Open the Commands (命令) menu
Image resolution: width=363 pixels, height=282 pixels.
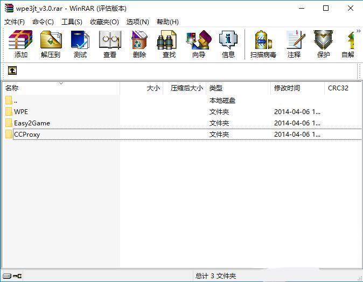(x=43, y=22)
